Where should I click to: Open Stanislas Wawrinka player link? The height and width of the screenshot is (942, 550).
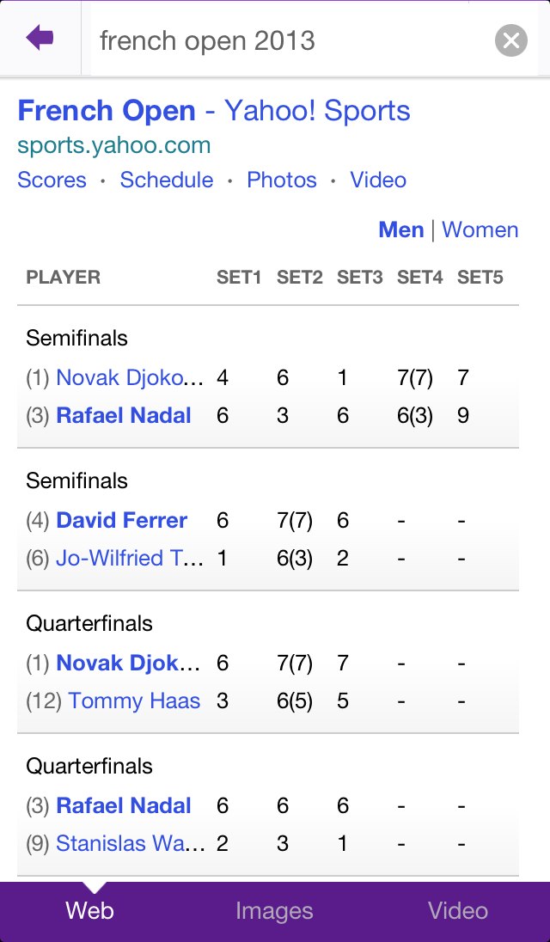coord(130,843)
